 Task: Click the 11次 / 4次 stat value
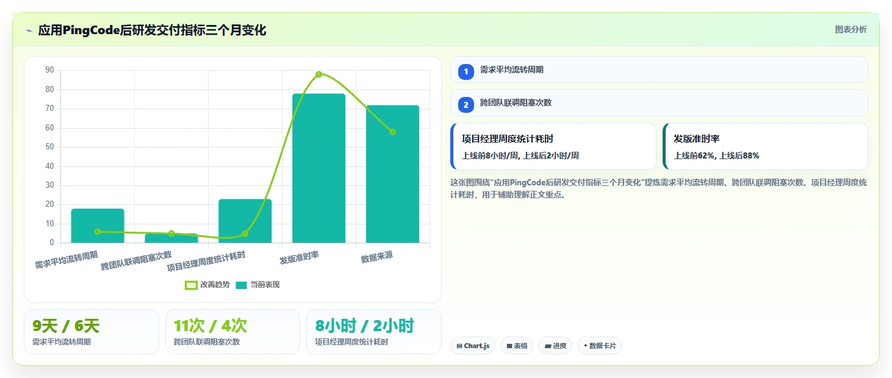pos(210,326)
